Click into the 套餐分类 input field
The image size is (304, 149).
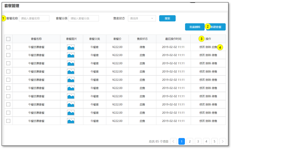(84, 18)
